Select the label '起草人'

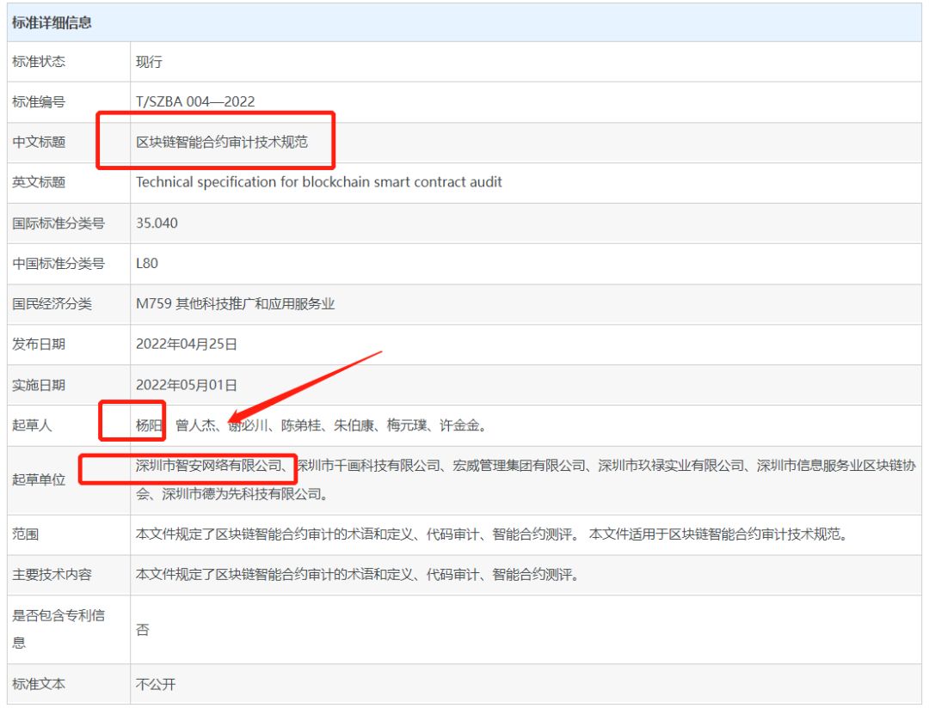(x=32, y=425)
